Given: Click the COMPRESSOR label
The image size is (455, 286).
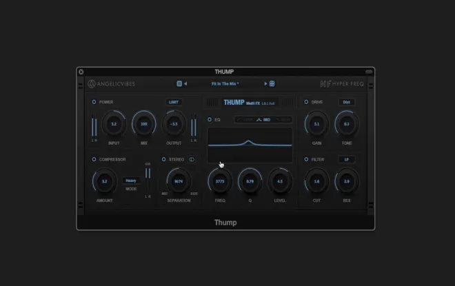Looking at the screenshot, I should pyautogui.click(x=112, y=159).
